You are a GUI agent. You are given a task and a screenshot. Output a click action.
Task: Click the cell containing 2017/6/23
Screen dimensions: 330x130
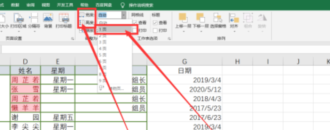click(x=184, y=117)
